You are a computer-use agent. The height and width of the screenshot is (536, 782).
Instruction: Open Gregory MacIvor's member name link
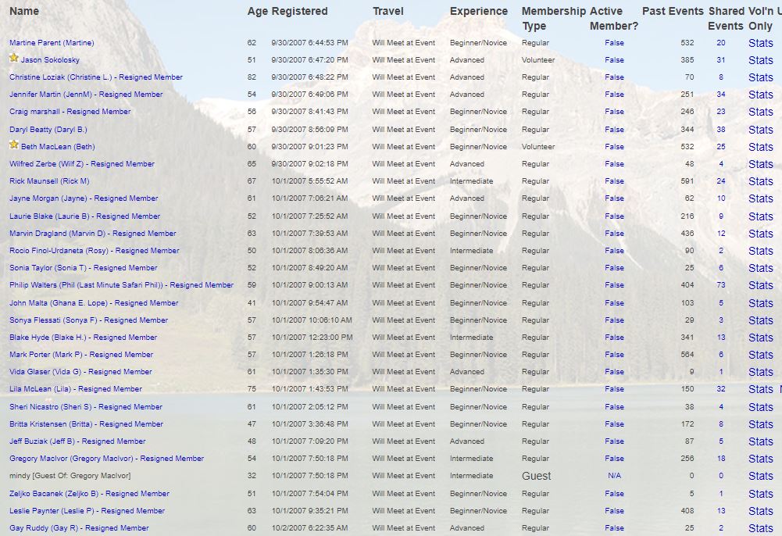106,459
